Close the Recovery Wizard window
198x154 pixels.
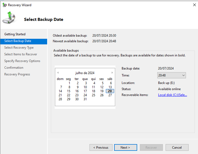point(195,5)
